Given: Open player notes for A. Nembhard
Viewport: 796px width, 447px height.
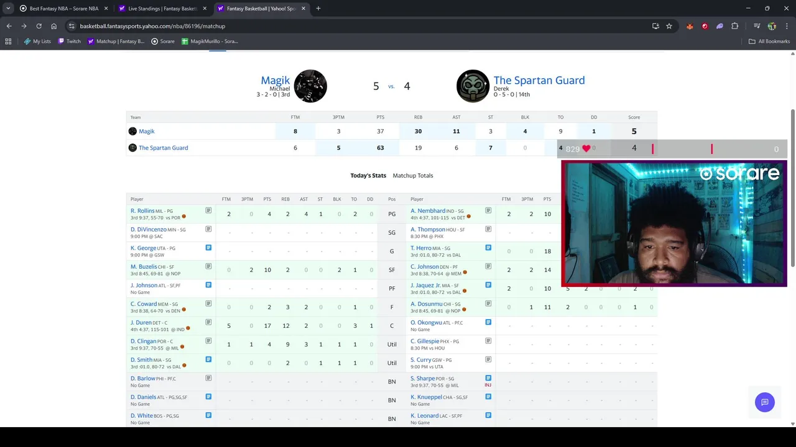Looking at the screenshot, I should coord(488,210).
